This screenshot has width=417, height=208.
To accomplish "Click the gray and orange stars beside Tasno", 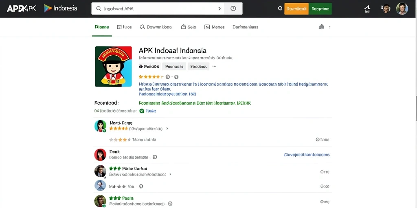I will click(x=120, y=140).
